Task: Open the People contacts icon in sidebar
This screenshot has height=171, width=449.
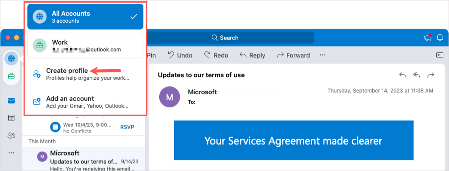Action: pyautogui.click(x=11, y=135)
